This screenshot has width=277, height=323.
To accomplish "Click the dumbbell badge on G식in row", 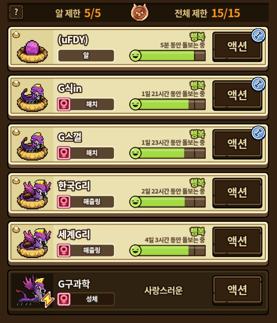I will (258, 84).
